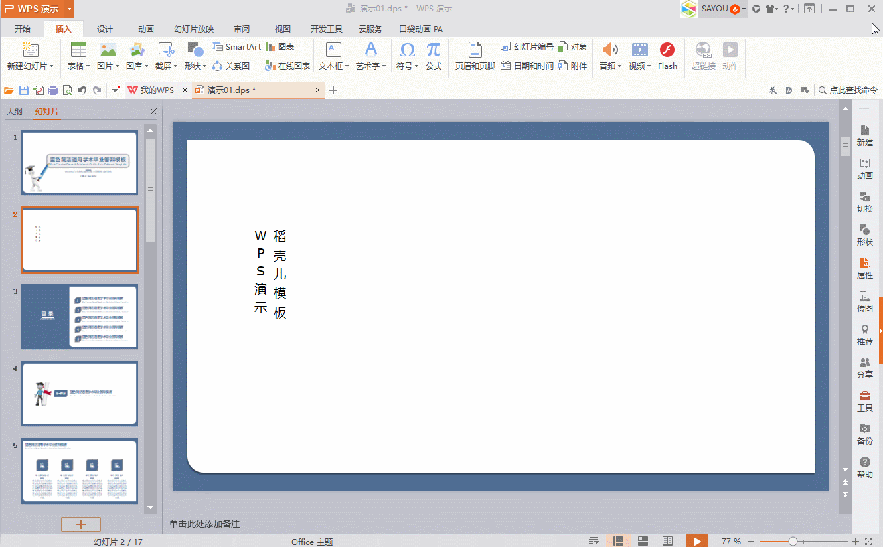This screenshot has width=883, height=547.
Task: Insert a 图表 chart
Action: [280, 46]
